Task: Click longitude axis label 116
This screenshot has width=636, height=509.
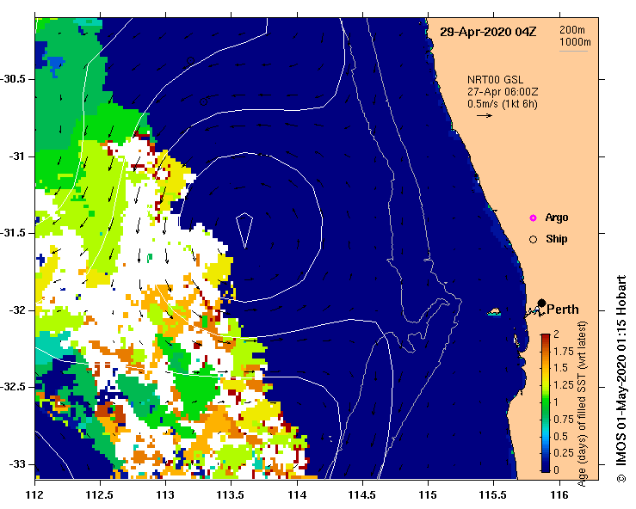Action: 559,495
